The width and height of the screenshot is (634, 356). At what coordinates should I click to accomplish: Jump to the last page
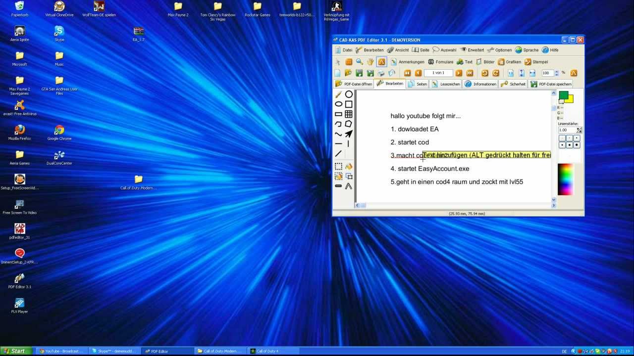coord(470,73)
